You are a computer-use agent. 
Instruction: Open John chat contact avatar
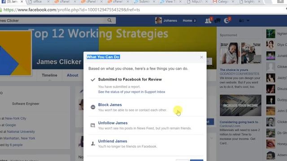click(x=270, y=111)
